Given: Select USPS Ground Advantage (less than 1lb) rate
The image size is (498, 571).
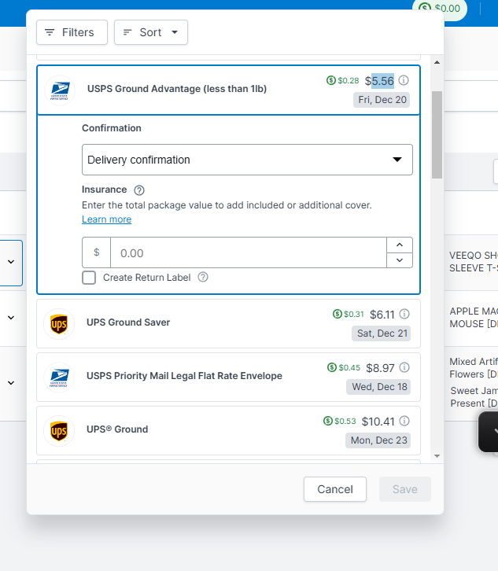Looking at the screenshot, I should coord(228,90).
